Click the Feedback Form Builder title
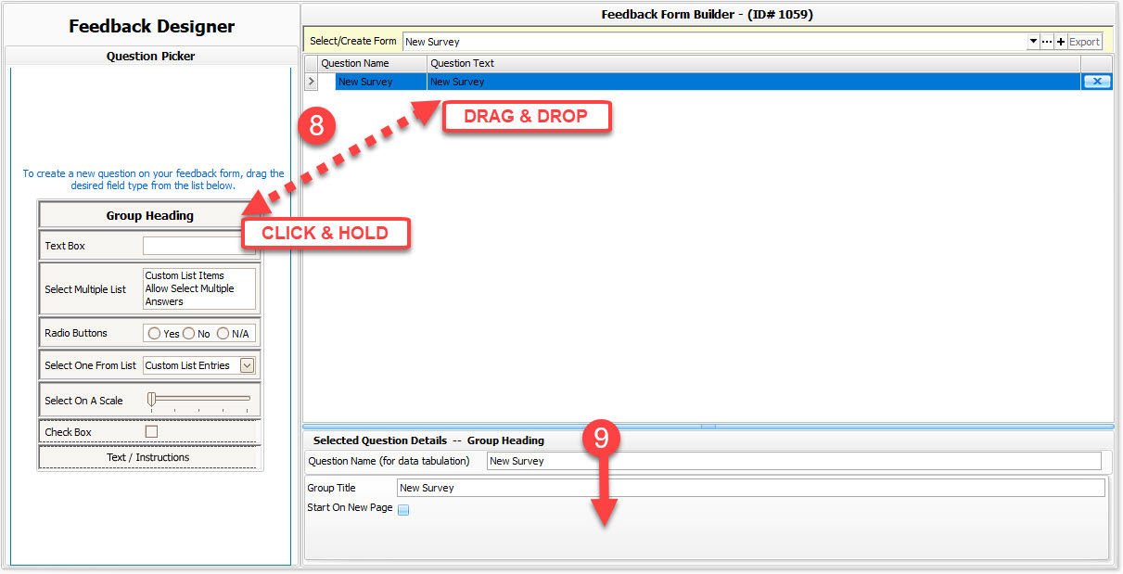1123x574 pixels. (x=708, y=14)
